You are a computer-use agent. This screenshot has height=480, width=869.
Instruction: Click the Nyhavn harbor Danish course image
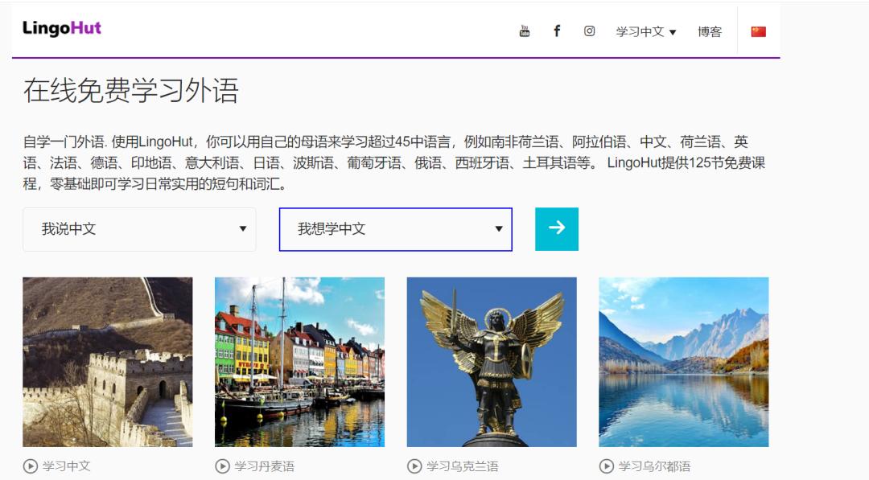(x=299, y=362)
